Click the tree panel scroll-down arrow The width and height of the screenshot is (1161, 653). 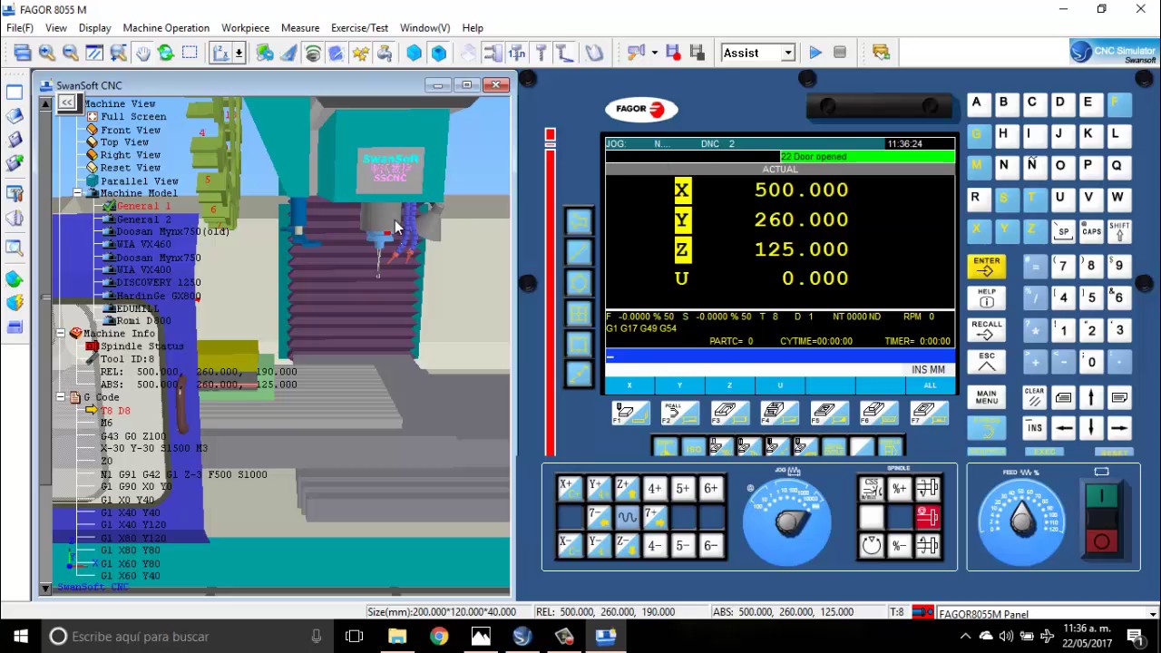click(x=45, y=589)
